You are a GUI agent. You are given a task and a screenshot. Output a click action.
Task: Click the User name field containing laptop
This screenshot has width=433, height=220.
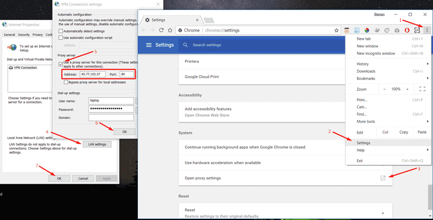pos(111,101)
